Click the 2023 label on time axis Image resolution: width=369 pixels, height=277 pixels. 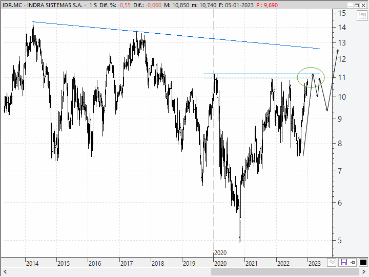[314, 263]
